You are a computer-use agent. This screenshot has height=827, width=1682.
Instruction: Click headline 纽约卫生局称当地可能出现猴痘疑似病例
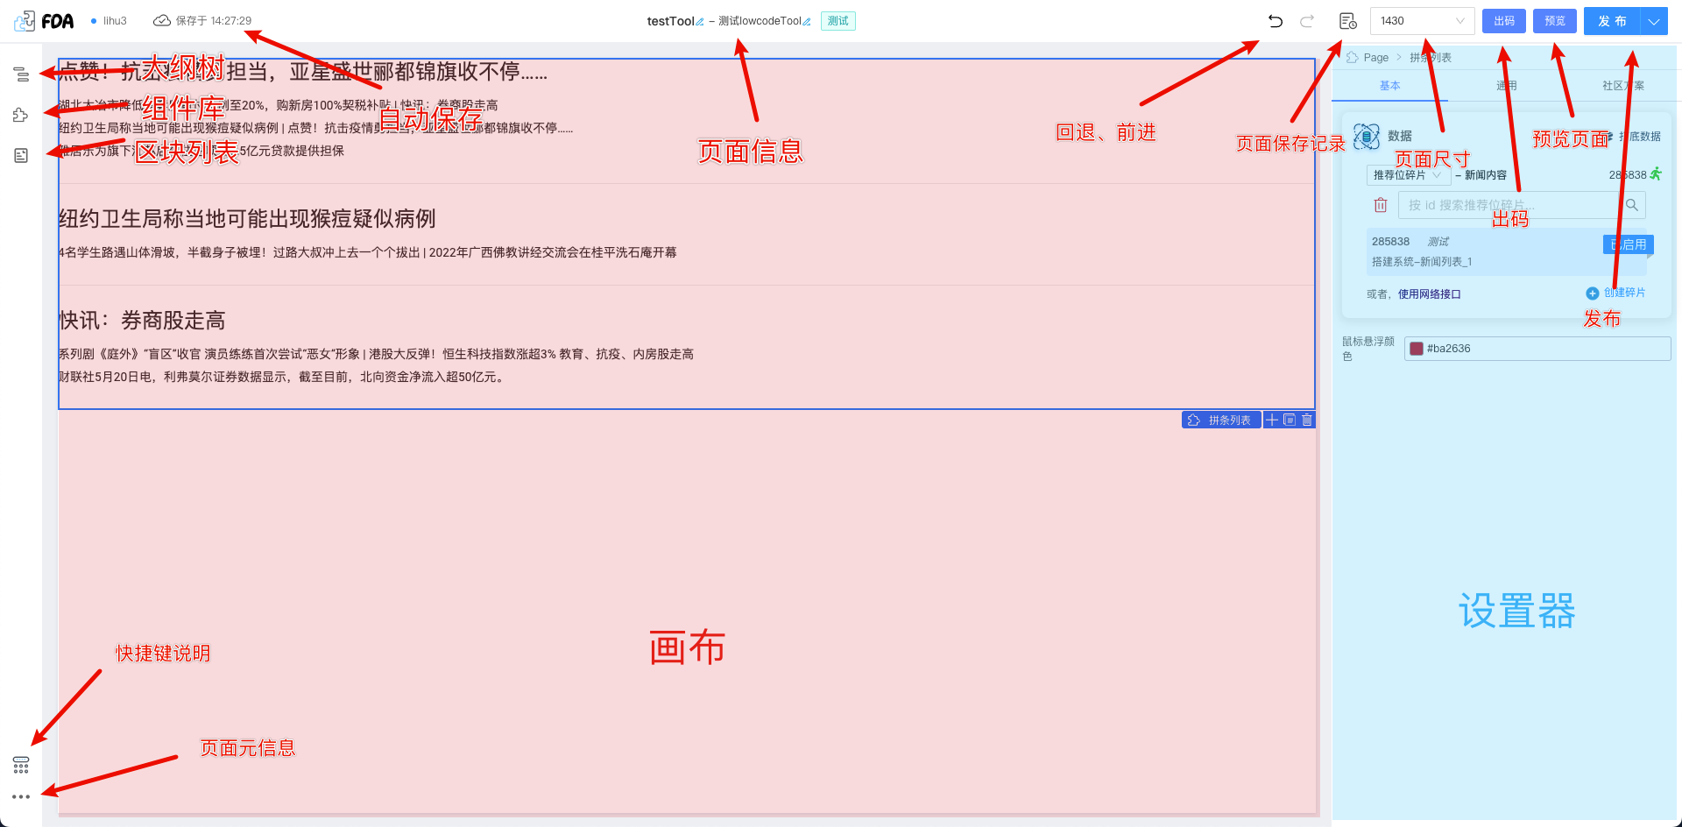(x=247, y=218)
